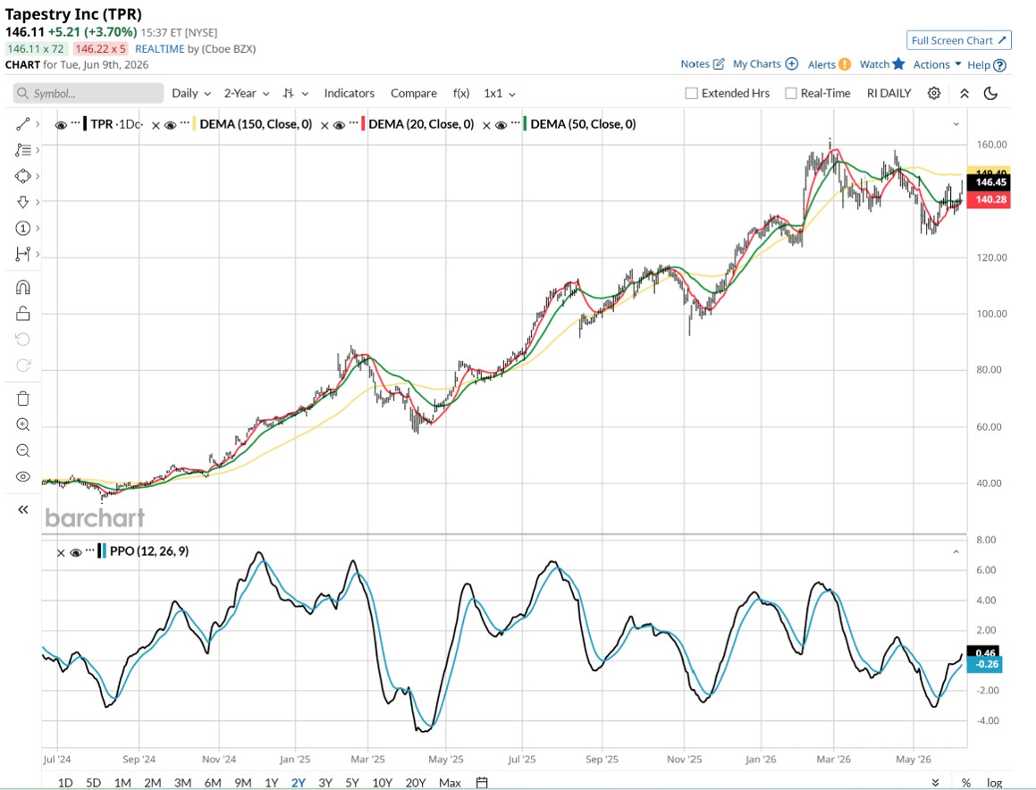Image resolution: width=1036 pixels, height=790 pixels.
Task: Open the Actions dropdown
Action: [937, 64]
